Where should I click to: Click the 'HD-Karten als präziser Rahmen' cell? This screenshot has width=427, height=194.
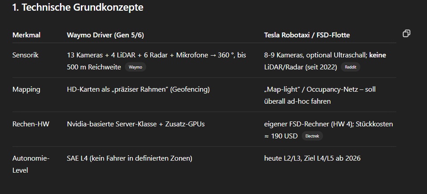(138, 89)
